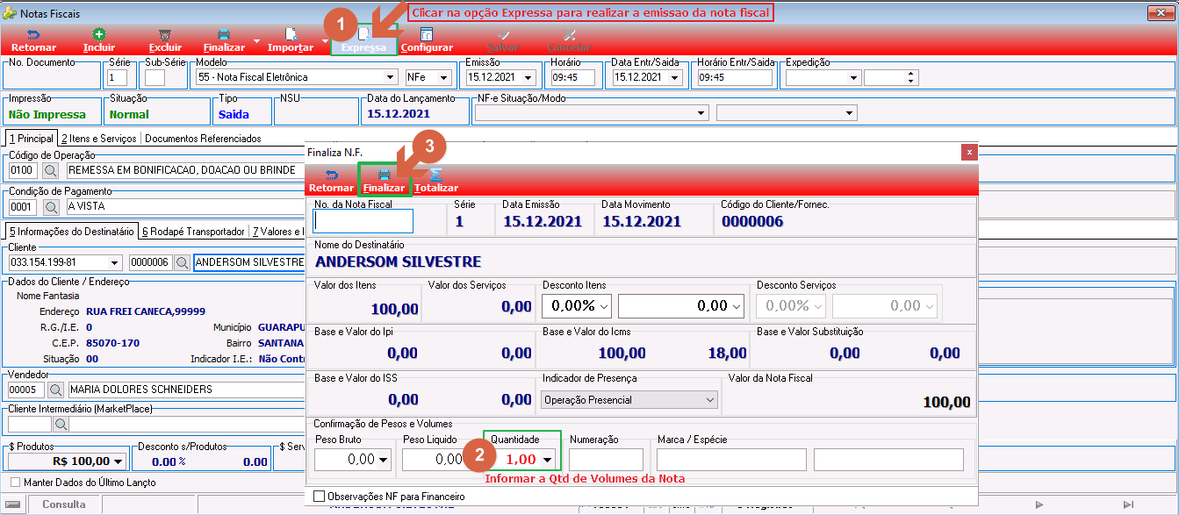Enable Manter Dados do Último Lançto checkbox
Screen dimensions: 1179x515
tap(15, 482)
